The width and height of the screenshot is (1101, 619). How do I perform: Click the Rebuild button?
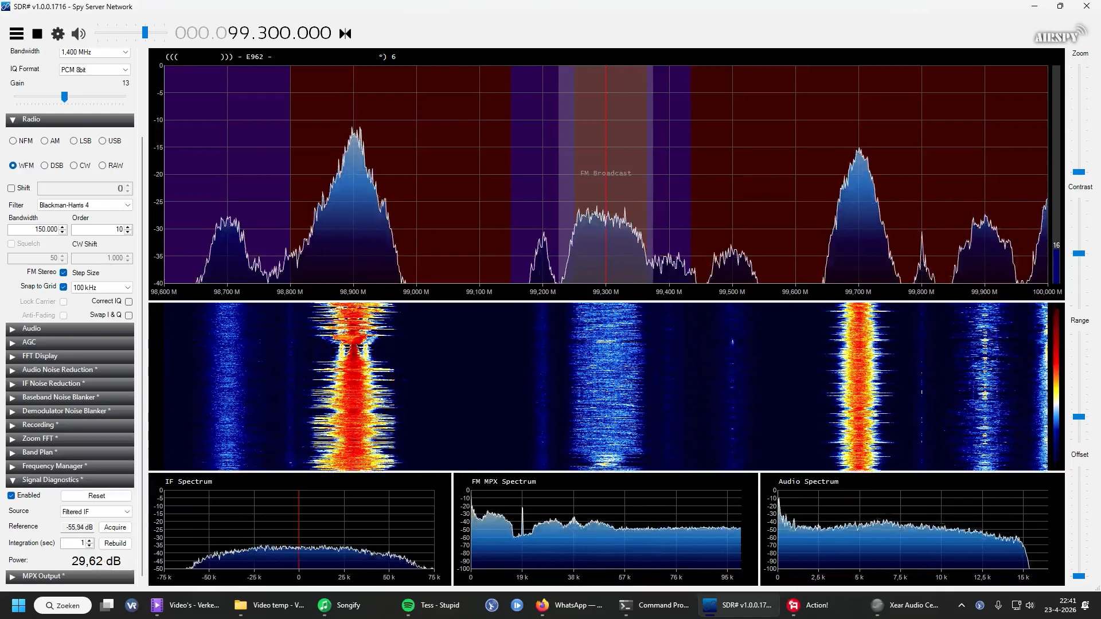115,543
